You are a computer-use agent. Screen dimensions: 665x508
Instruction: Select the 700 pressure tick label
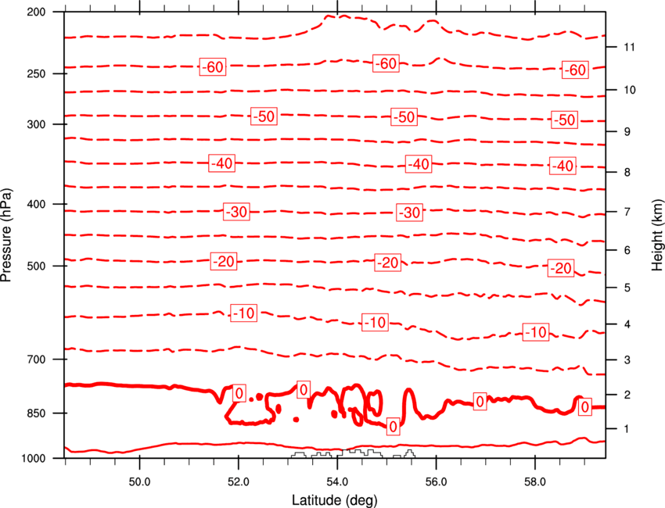(36, 360)
